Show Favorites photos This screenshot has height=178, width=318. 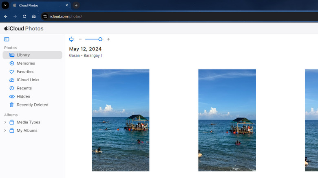pos(25,72)
